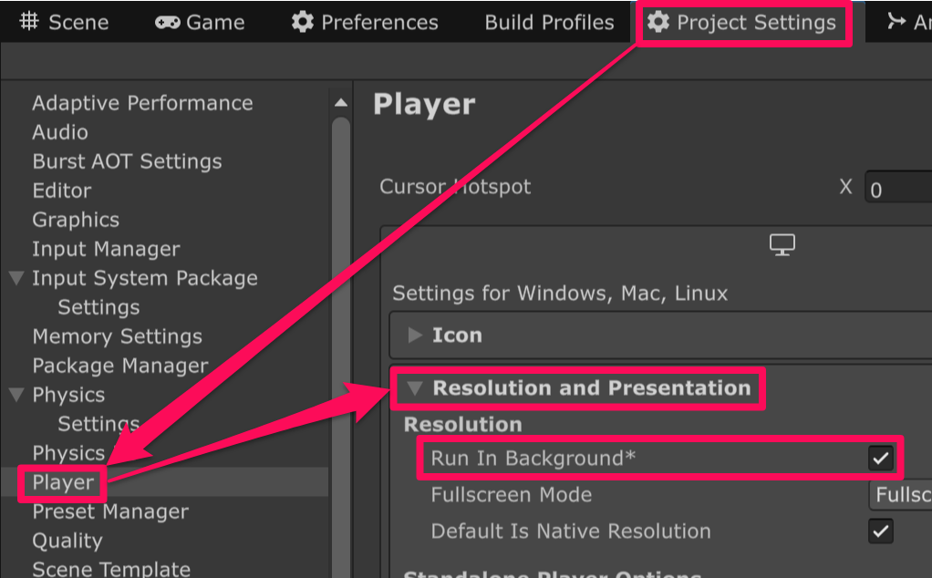
Task: Click the desktop monitor platform icon
Action: (x=782, y=244)
